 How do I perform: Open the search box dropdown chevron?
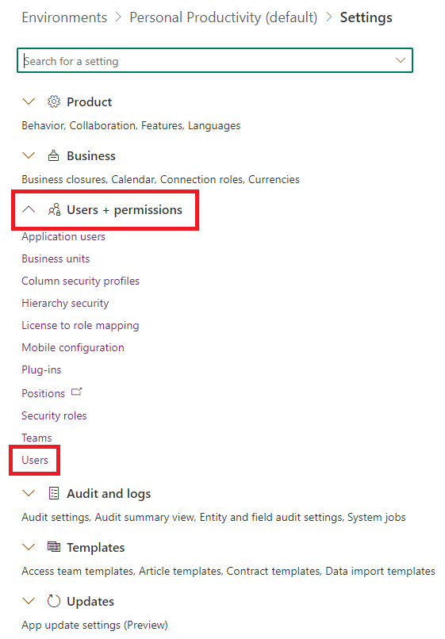click(x=401, y=60)
